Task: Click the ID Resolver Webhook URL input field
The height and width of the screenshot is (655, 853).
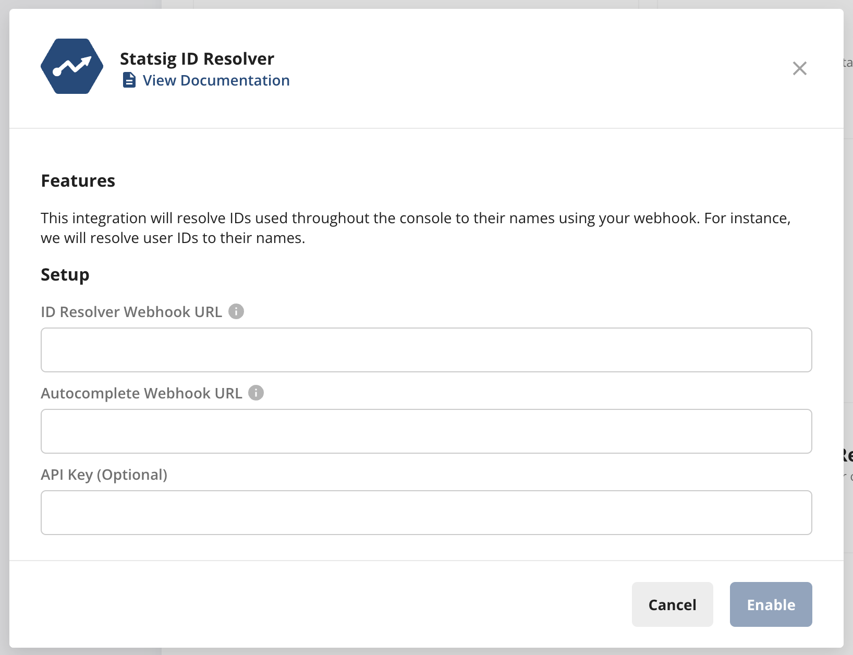Action: pos(426,349)
